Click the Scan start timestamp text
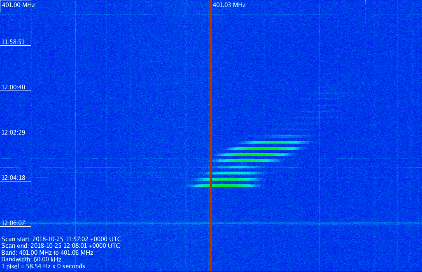 [x=61, y=239]
